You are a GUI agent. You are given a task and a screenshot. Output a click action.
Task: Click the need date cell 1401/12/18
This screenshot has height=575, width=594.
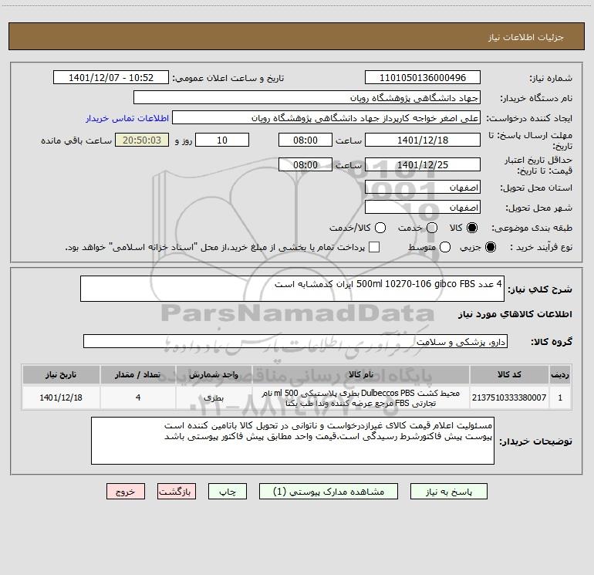[61, 397]
